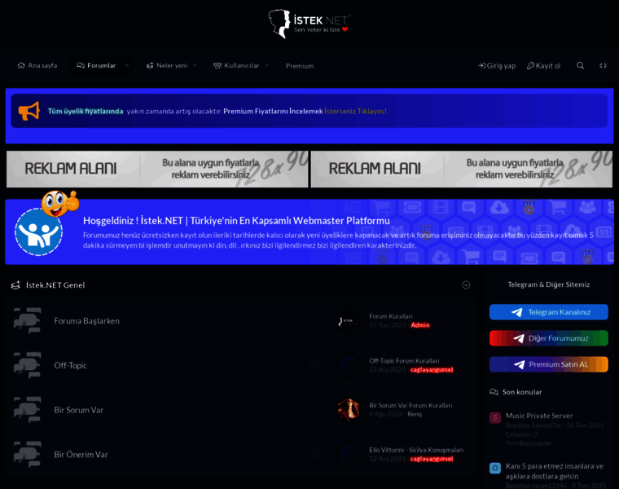Click the Bir Sorum Var forum icon
Viewport: 619px width, 489px height.
pos(27,410)
